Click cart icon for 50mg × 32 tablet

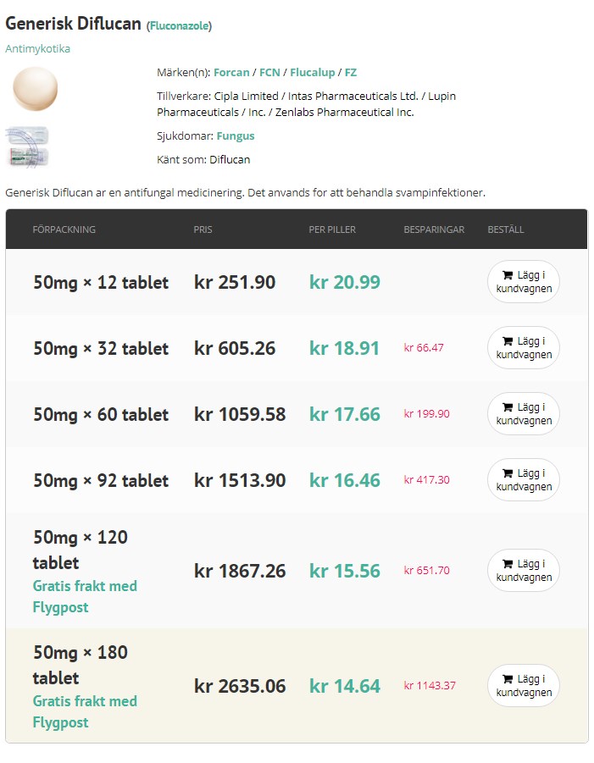click(x=508, y=341)
